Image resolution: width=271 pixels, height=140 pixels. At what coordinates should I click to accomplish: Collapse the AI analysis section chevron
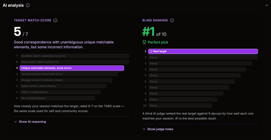point(267,5)
